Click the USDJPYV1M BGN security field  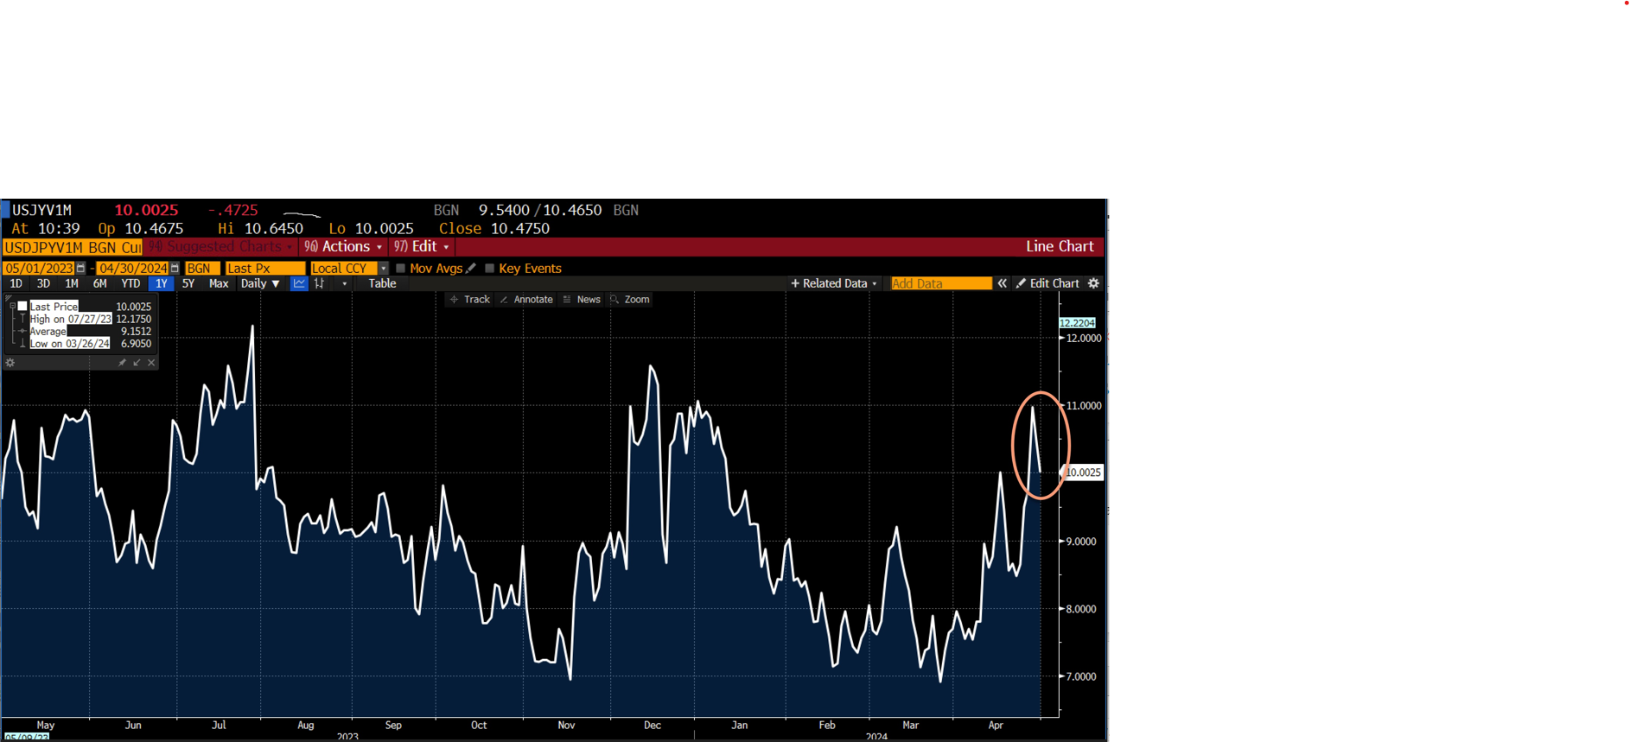tap(73, 247)
